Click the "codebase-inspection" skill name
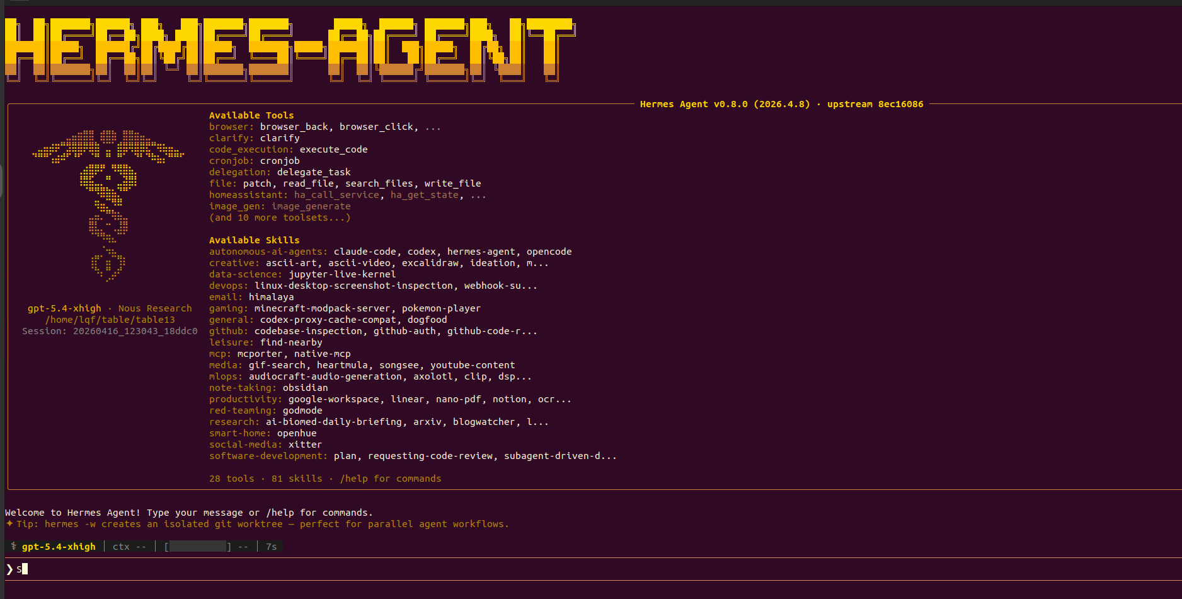This screenshot has width=1182, height=599. [x=308, y=331]
